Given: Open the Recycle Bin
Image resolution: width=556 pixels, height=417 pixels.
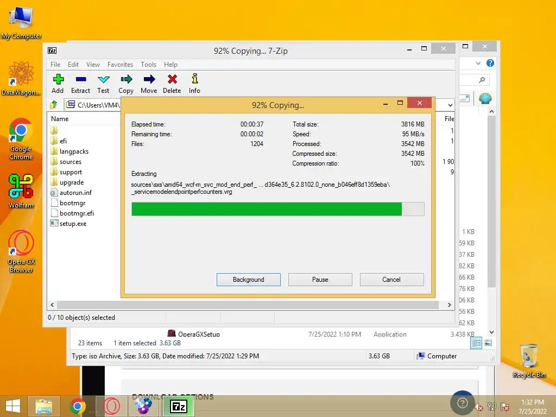Looking at the screenshot, I should click(529, 361).
